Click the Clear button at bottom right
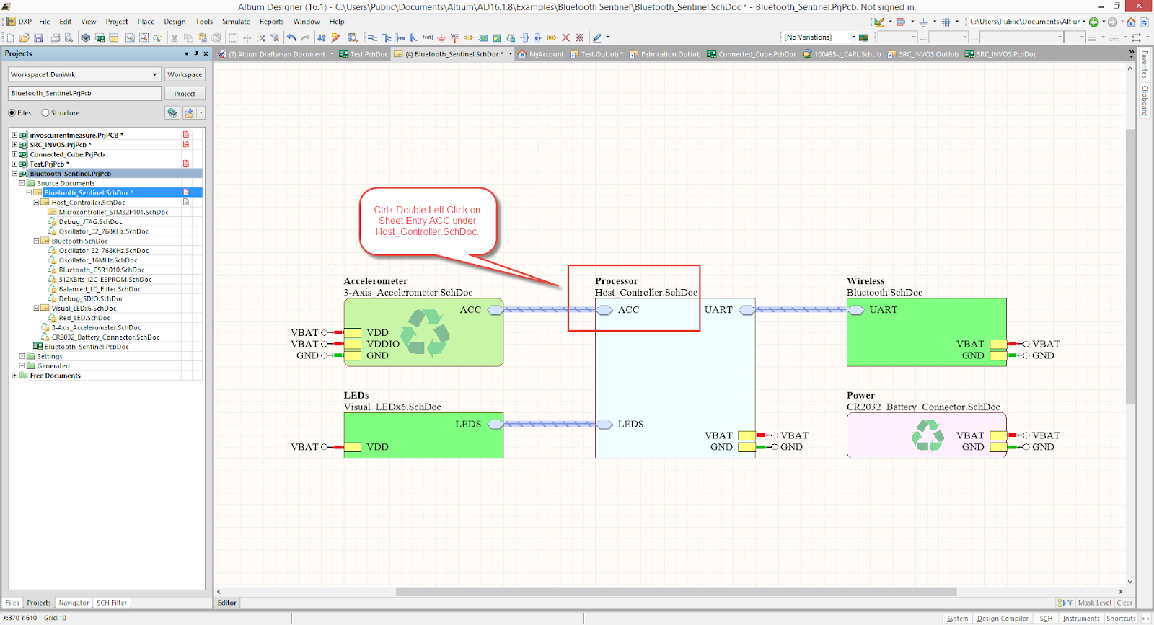Screen dimensions: 1154x625 (1124, 603)
